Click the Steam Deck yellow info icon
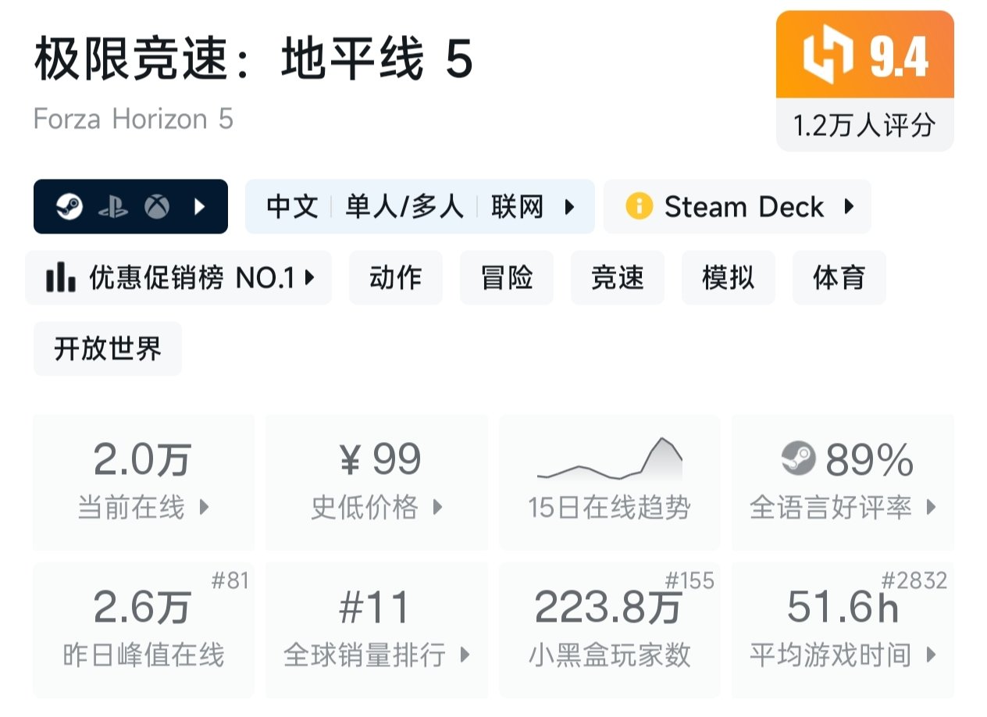The height and width of the screenshot is (717, 987). 639,207
